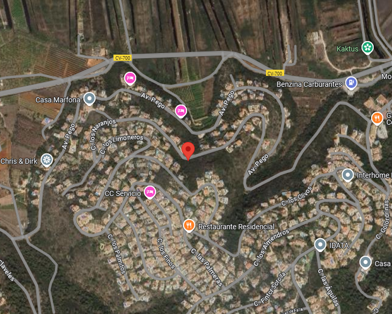Screen dimensions: 392x314
Task: Select the Benzina Carburantes label text
Action: click(x=309, y=84)
